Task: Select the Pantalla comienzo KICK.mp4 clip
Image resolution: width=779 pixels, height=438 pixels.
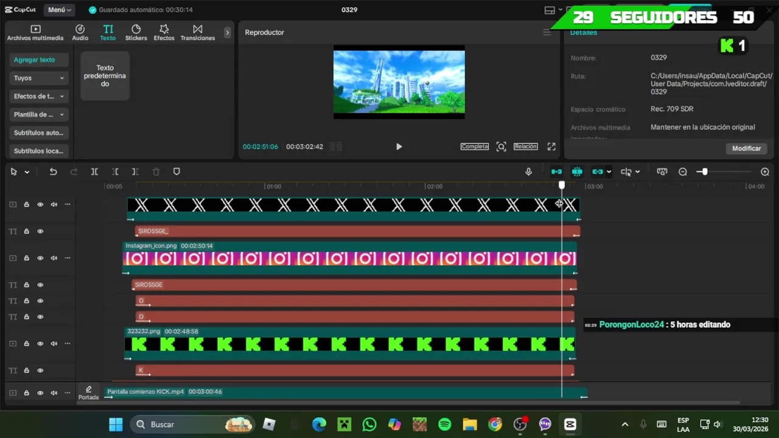Action: click(346, 393)
